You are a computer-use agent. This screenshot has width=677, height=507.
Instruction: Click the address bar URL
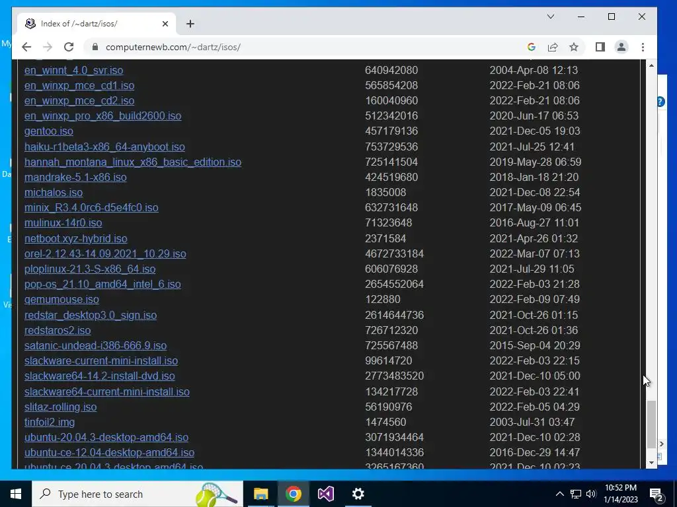coord(173,47)
